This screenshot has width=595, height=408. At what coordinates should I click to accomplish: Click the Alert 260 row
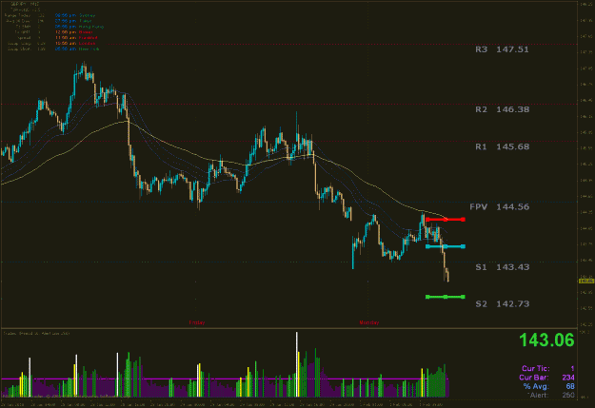(x=550, y=395)
